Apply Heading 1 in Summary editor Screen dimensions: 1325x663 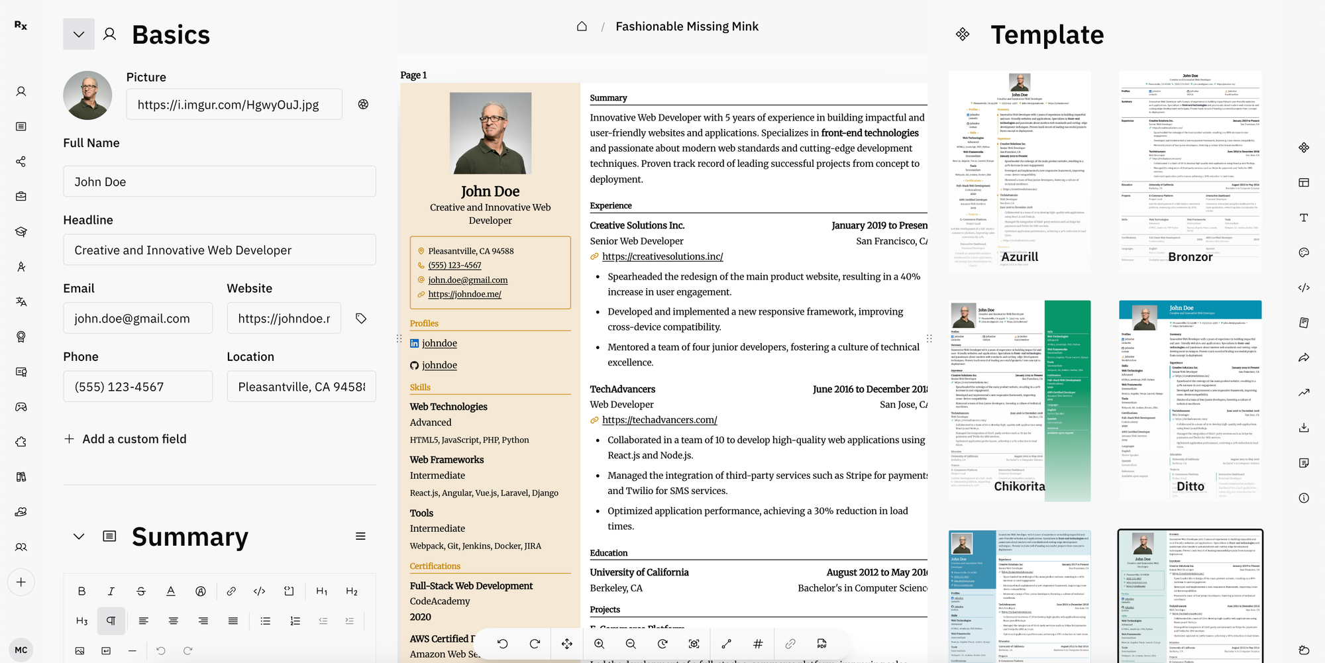[322, 591]
